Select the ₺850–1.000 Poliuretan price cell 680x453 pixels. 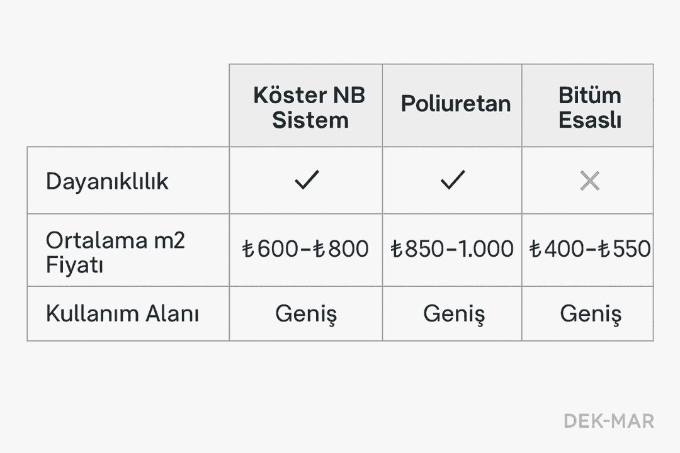pyautogui.click(x=452, y=249)
